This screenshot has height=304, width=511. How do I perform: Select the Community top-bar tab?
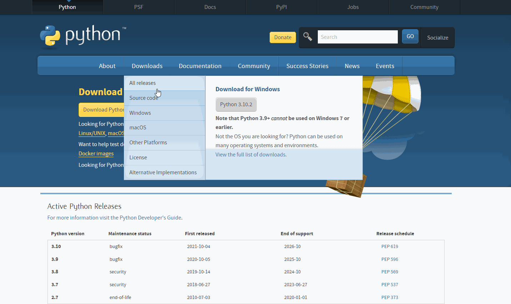[424, 7]
